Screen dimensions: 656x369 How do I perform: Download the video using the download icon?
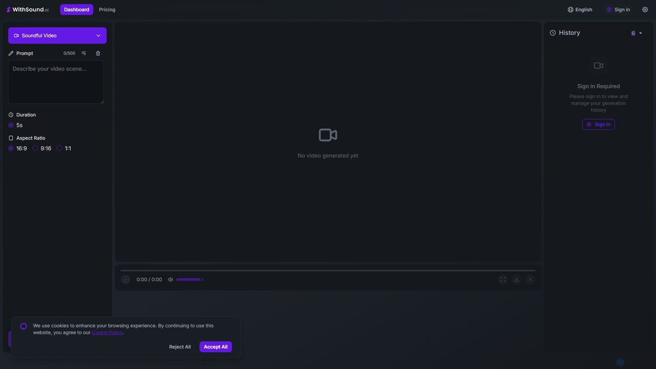[517, 279]
